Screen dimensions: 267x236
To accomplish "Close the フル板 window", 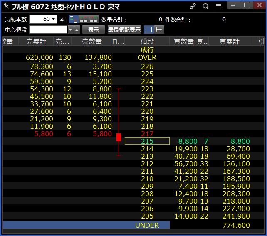I will tap(260, 5).
